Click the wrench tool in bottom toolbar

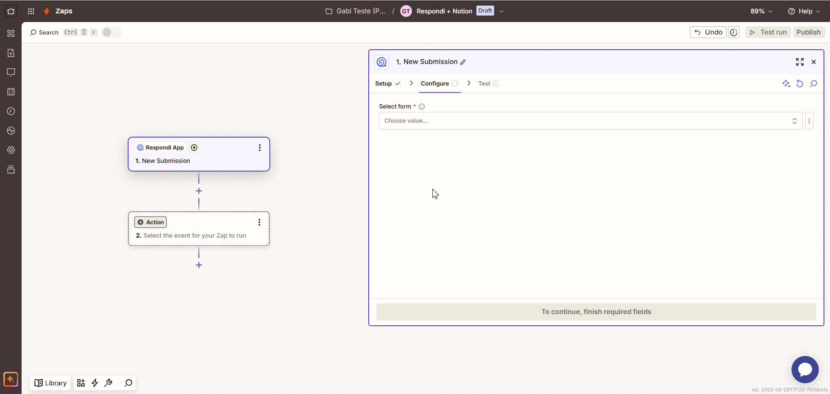(109, 383)
